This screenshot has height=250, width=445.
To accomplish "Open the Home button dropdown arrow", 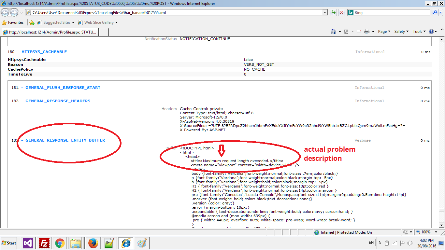I will point(340,32).
